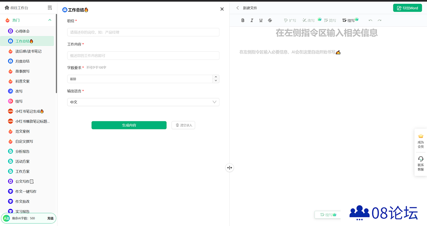Go back using arrow beside 新建文件
The image size is (427, 226).
point(237,8)
